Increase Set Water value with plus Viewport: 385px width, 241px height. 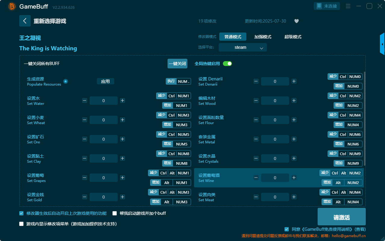pos(122,101)
